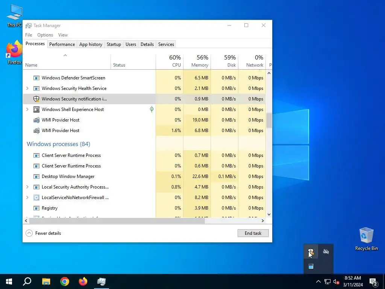Click the Task Manager taskbar icon

[x=102, y=281]
